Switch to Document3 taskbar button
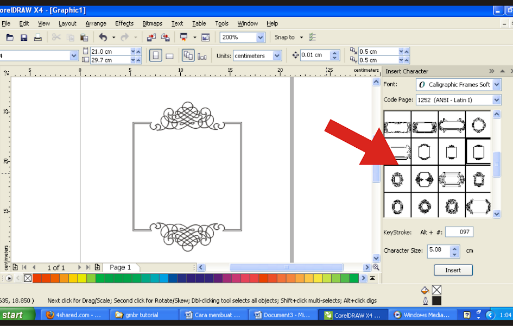The height and width of the screenshot is (326, 513). click(x=283, y=315)
